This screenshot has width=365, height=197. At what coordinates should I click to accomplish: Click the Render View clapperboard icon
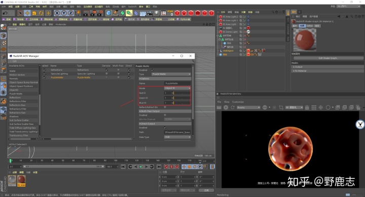click(86, 13)
